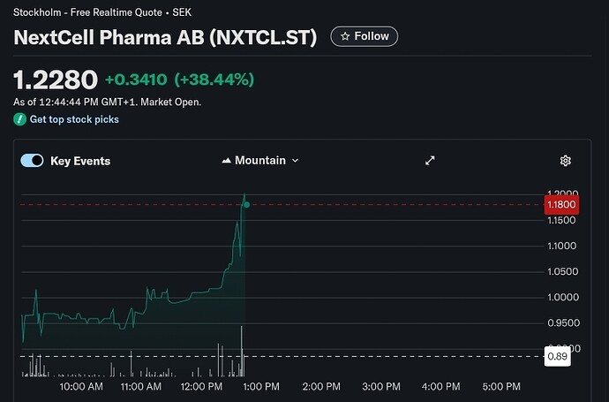The height and width of the screenshot is (402, 609).
Task: Click the 1.2280 current price figure
Action: click(55, 80)
